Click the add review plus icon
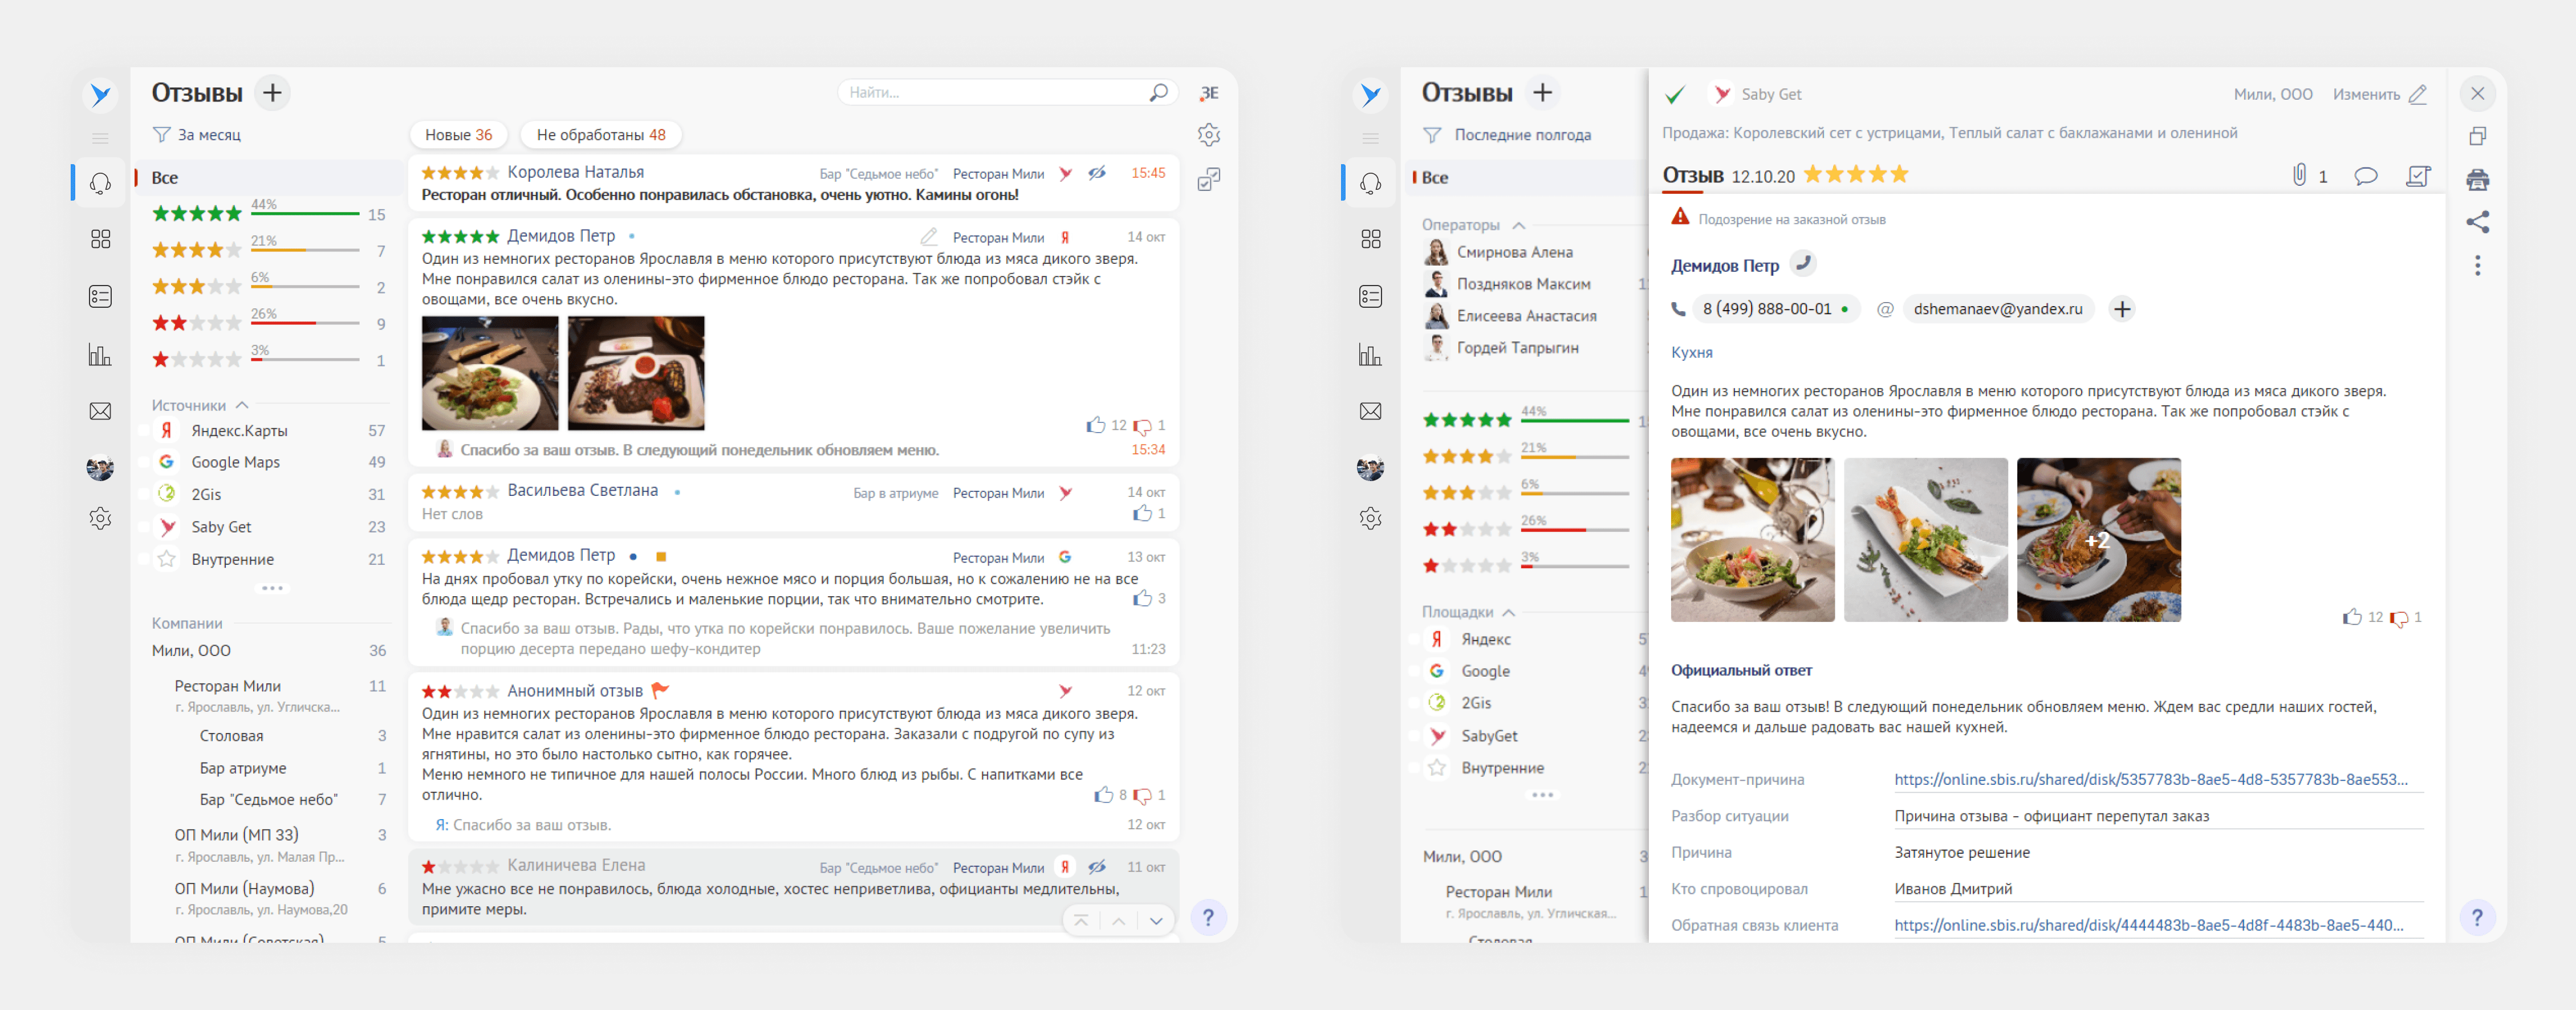Screen dimensions: 2576x1010 272,93
